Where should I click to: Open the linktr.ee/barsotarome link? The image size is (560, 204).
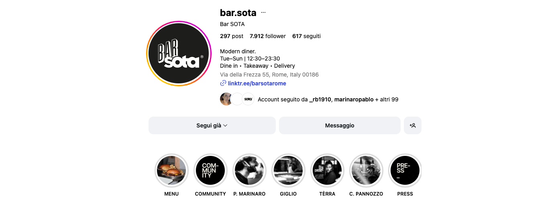pyautogui.click(x=257, y=83)
